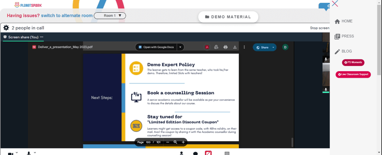Screen dimensions: 382x155
Task: Go to HOME in side menu
Action: 343,21
